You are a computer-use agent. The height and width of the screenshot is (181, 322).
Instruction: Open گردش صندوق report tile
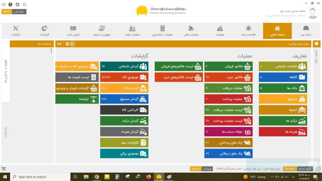coord(124,99)
